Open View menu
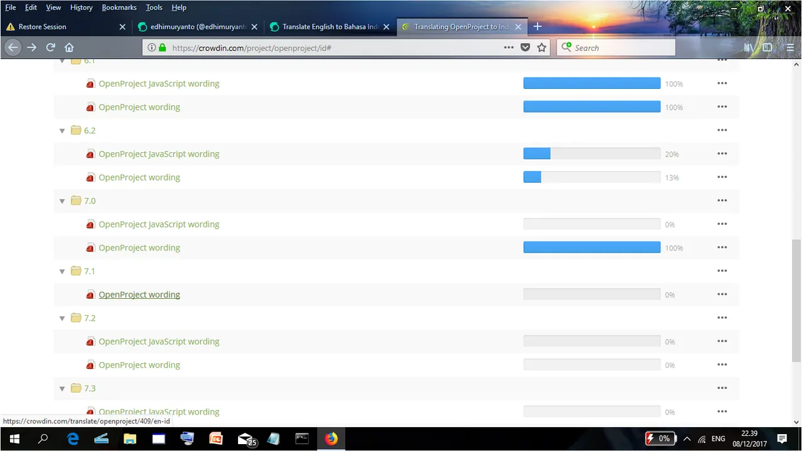The height and width of the screenshot is (451, 802). pos(53,8)
